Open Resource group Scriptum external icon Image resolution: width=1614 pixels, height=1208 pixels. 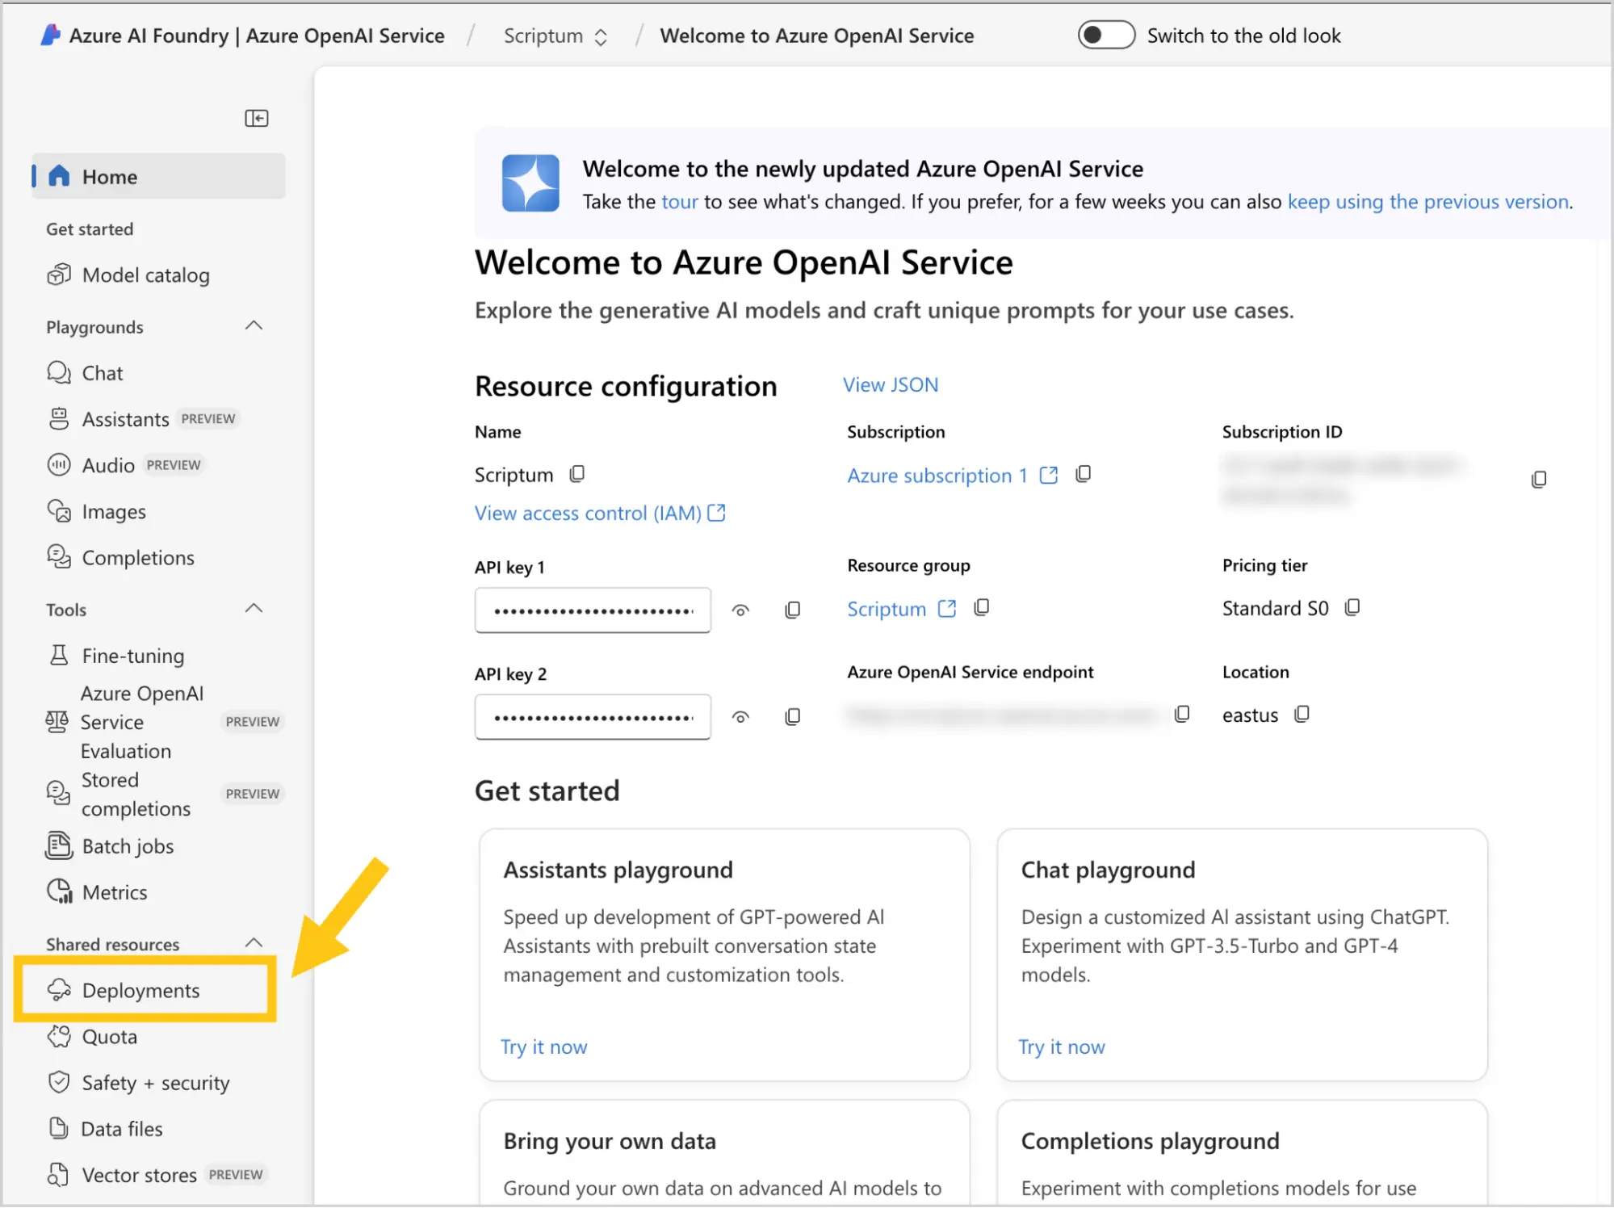947,608
